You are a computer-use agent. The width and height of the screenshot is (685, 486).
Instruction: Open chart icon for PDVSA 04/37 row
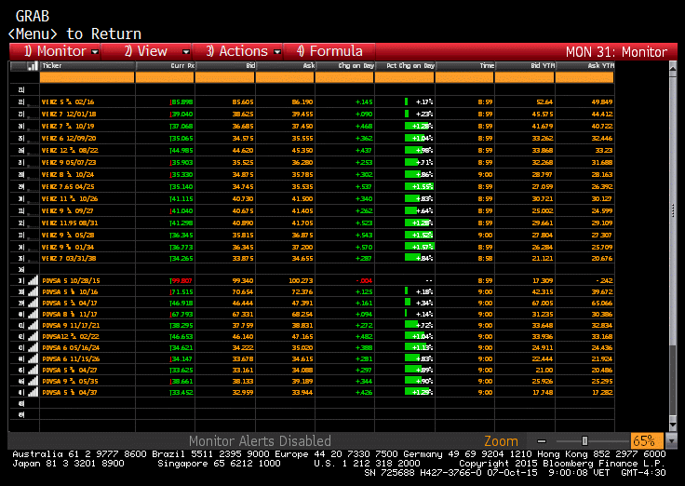click(33, 392)
